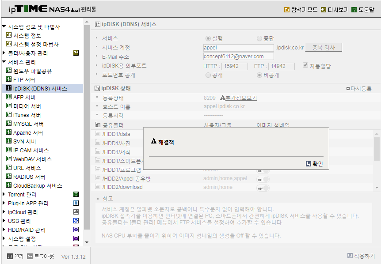Collapse the 시스템 정보 및 마법사 tree
The image size is (381, 264).
tap(4, 26)
